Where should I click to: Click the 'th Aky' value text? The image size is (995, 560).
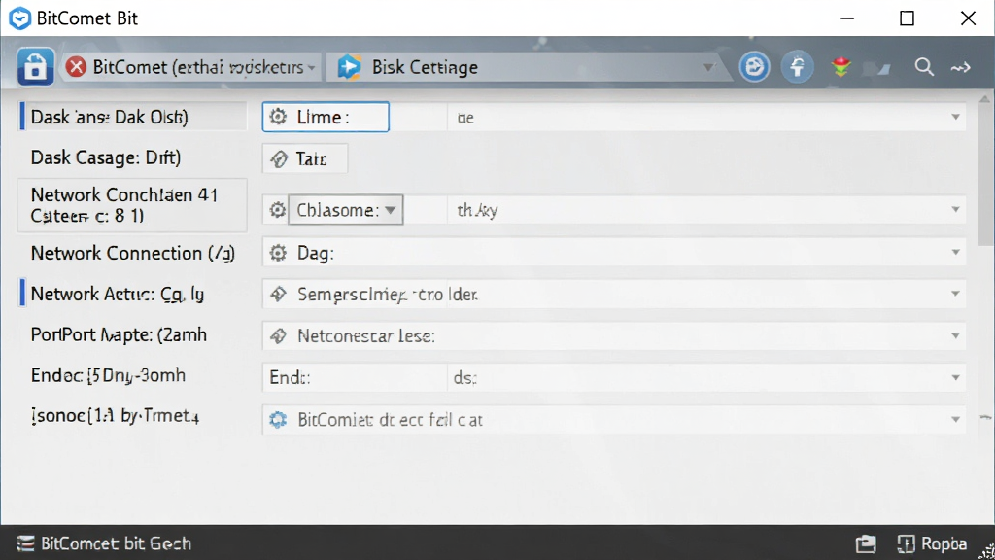click(477, 210)
